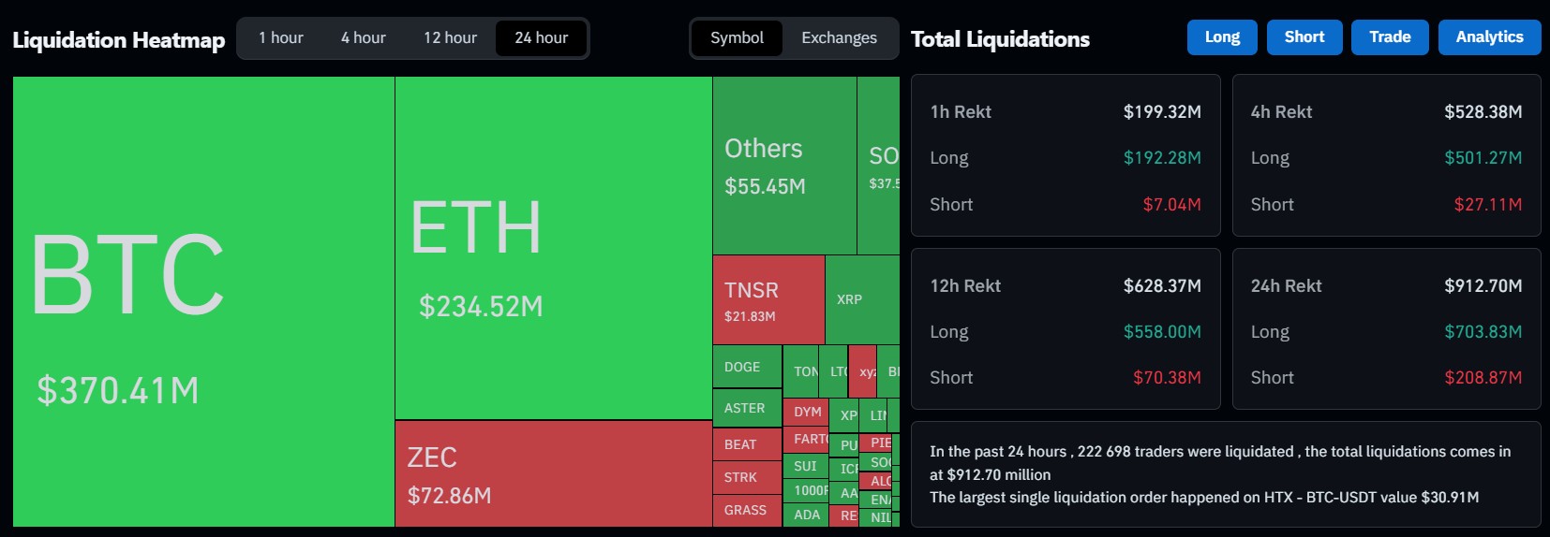Image resolution: width=1550 pixels, height=537 pixels.
Task: Click the green XRP heatmap tile
Action: point(862,299)
